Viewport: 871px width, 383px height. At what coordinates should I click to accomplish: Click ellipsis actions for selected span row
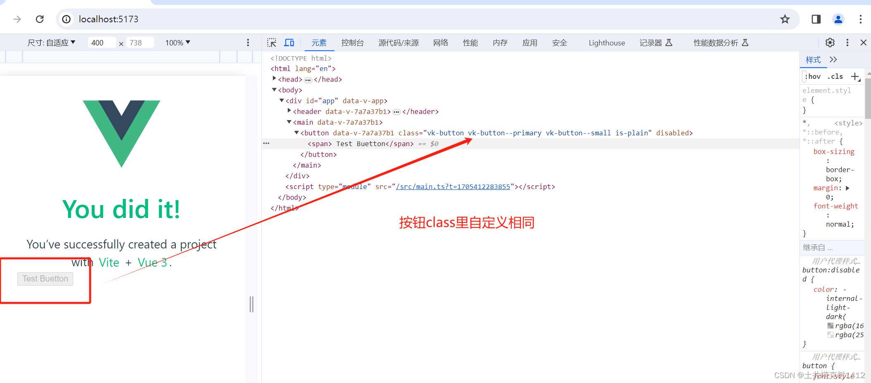pos(266,144)
